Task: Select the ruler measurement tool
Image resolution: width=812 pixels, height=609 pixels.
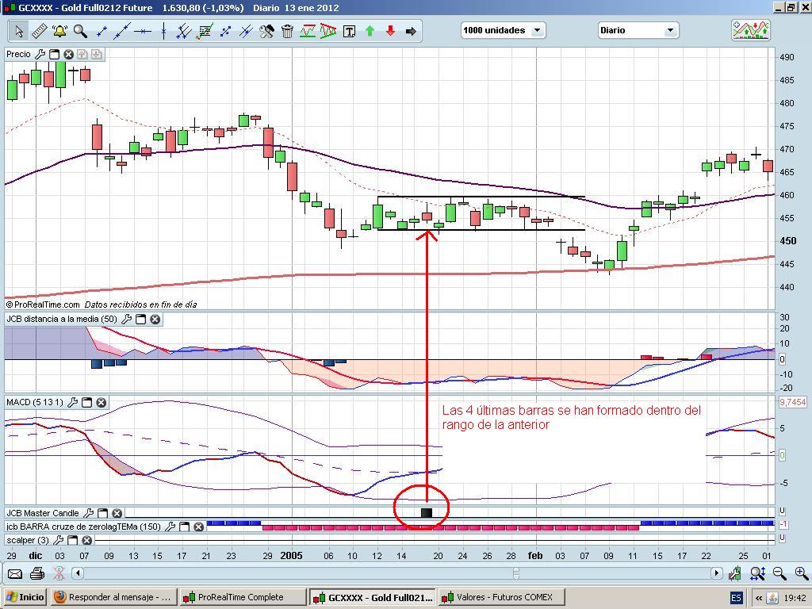Action: [40, 32]
